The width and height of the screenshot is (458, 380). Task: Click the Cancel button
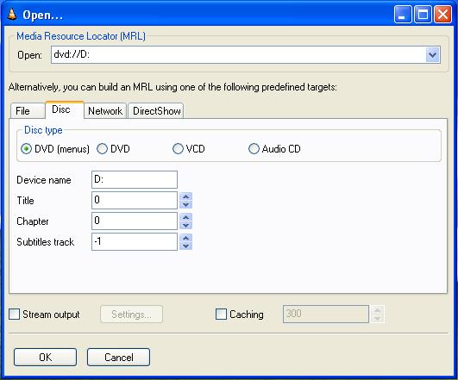tap(118, 358)
